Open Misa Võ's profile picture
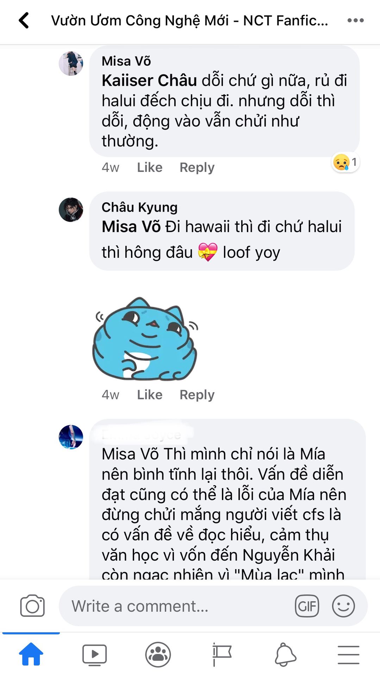 click(x=71, y=63)
